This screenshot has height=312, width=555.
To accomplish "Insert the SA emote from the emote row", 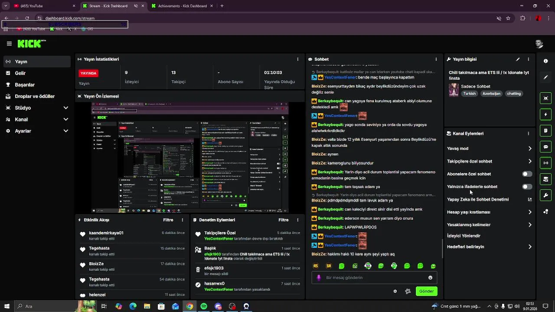I will 329,266.
